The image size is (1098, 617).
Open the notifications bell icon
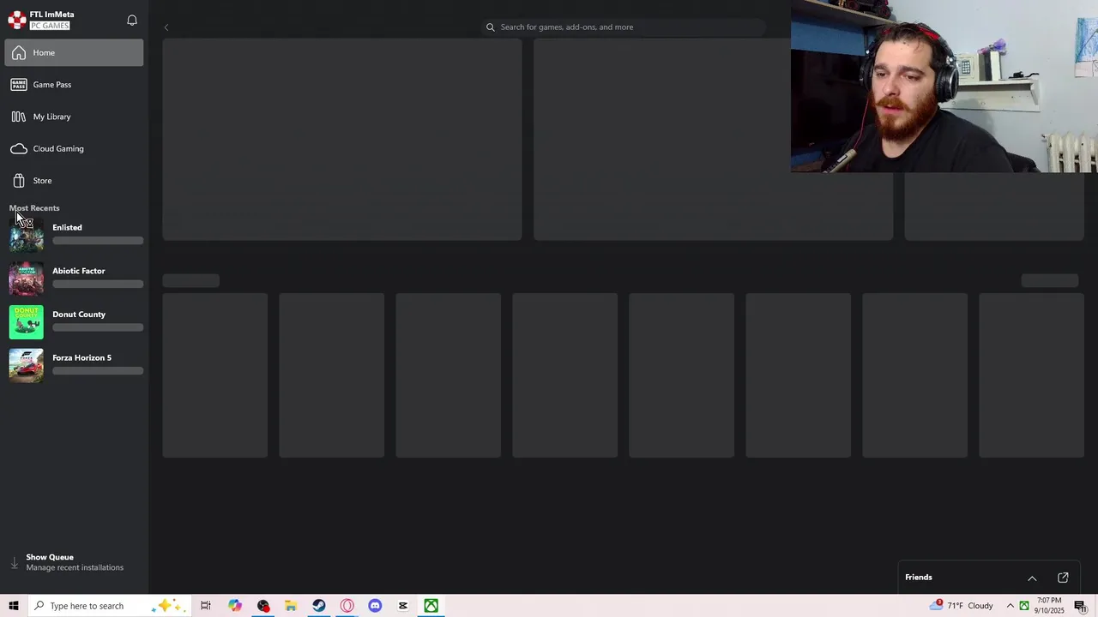click(132, 20)
